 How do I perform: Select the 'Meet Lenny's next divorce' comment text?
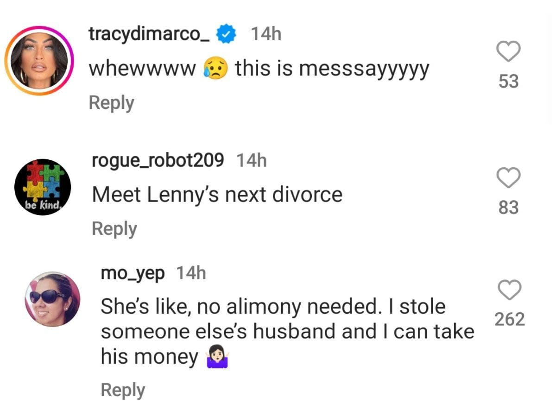pyautogui.click(x=217, y=195)
